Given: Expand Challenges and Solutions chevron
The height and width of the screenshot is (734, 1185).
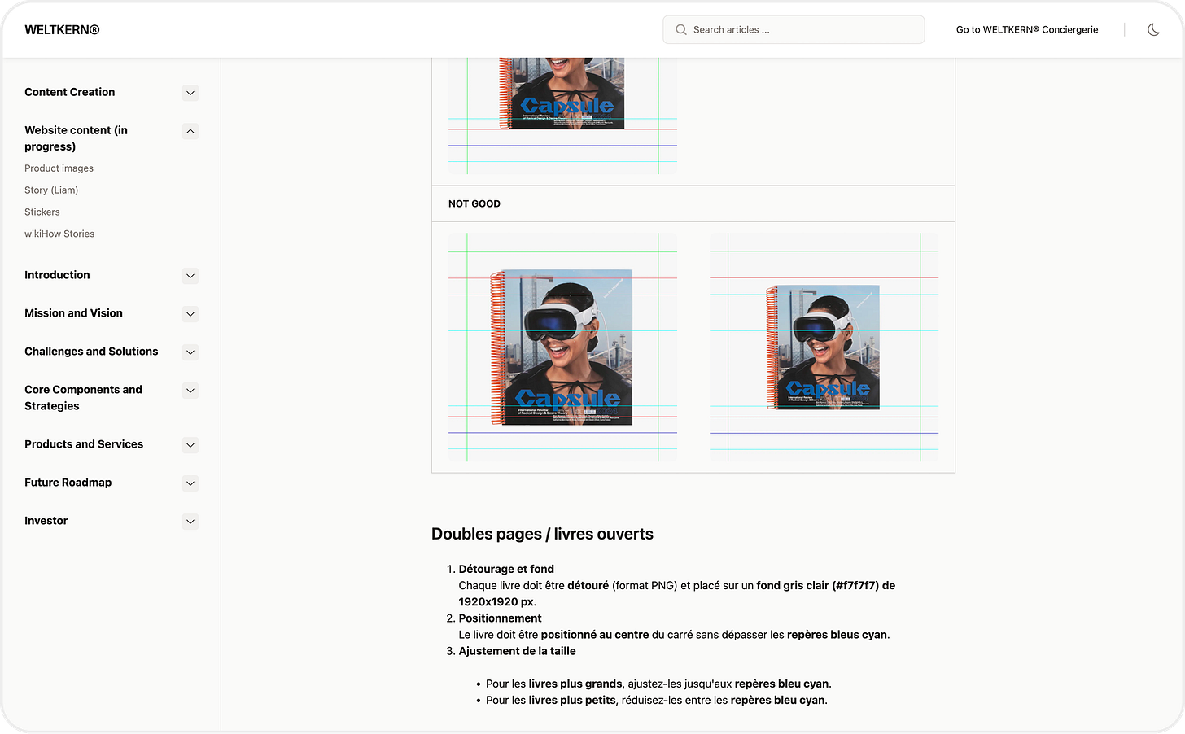Looking at the screenshot, I should tap(190, 352).
